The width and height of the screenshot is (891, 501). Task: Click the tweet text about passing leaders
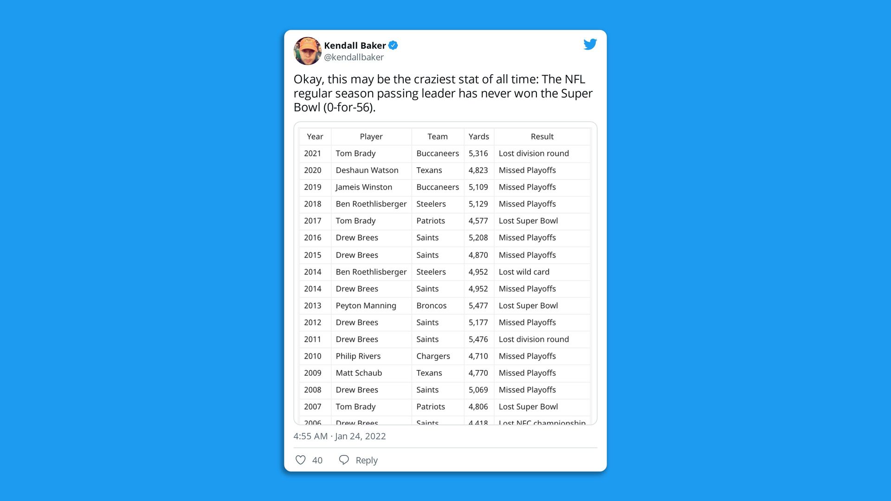[x=443, y=93]
